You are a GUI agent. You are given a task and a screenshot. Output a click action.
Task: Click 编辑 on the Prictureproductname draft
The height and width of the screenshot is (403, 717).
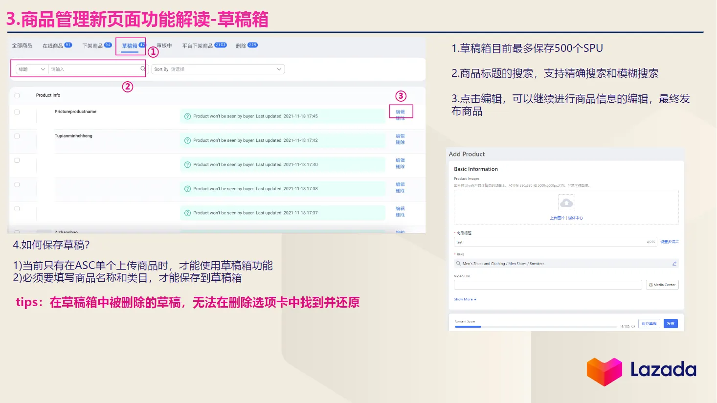click(x=400, y=112)
